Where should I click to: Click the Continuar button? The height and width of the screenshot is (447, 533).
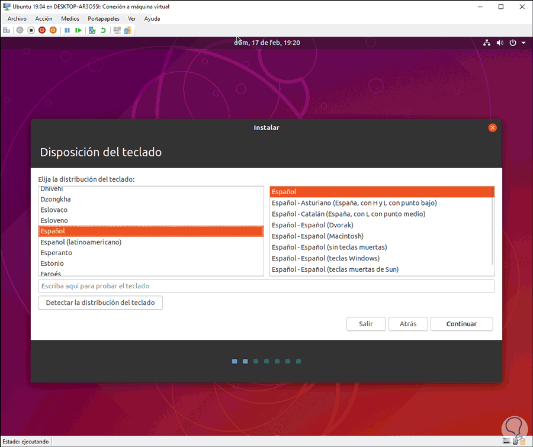[461, 324]
